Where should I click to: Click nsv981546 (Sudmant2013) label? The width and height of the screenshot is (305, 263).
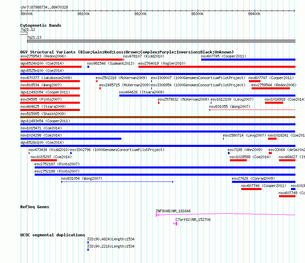(x=111, y=64)
